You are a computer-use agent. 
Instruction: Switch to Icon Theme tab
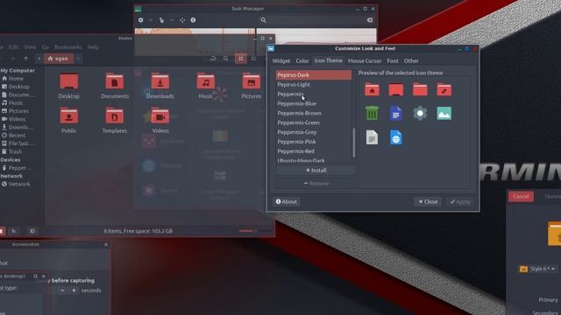(x=328, y=60)
